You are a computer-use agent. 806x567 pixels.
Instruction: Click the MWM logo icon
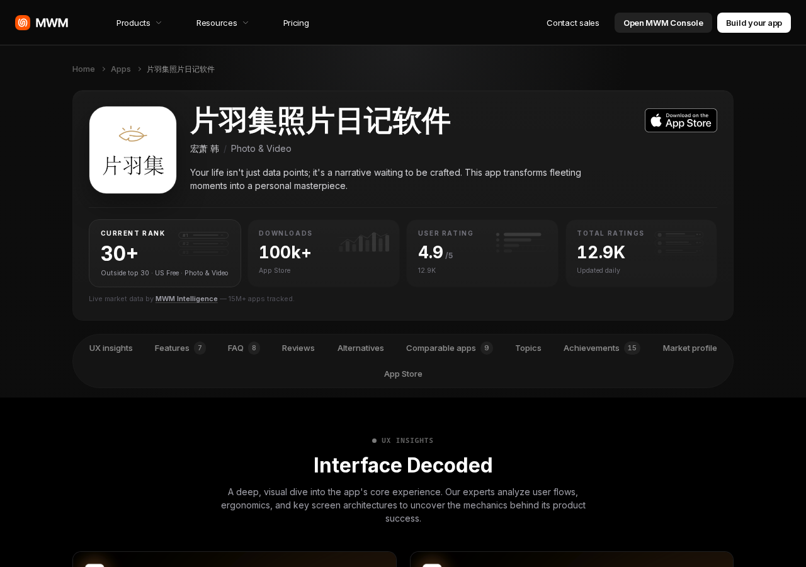pos(23,23)
